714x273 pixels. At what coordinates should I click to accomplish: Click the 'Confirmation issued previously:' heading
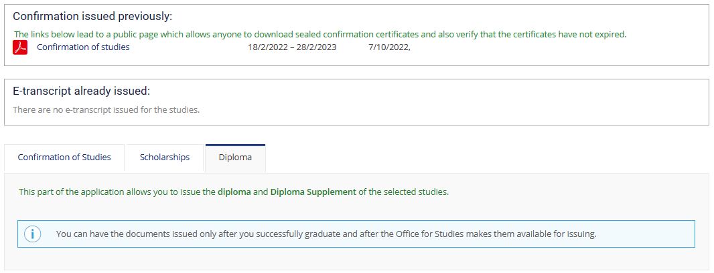click(x=92, y=17)
